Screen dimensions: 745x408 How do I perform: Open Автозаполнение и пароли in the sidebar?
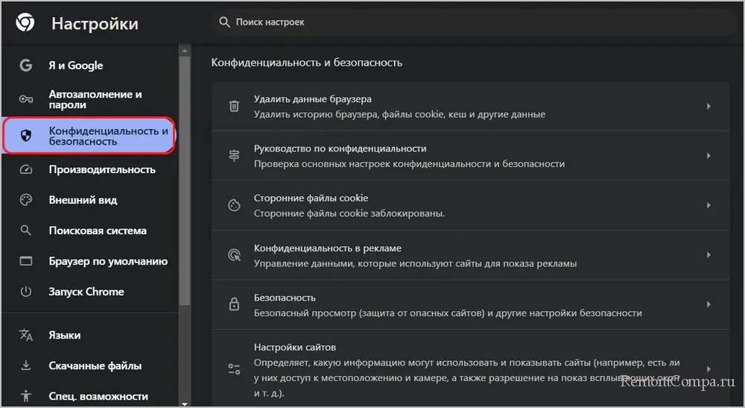[95, 99]
